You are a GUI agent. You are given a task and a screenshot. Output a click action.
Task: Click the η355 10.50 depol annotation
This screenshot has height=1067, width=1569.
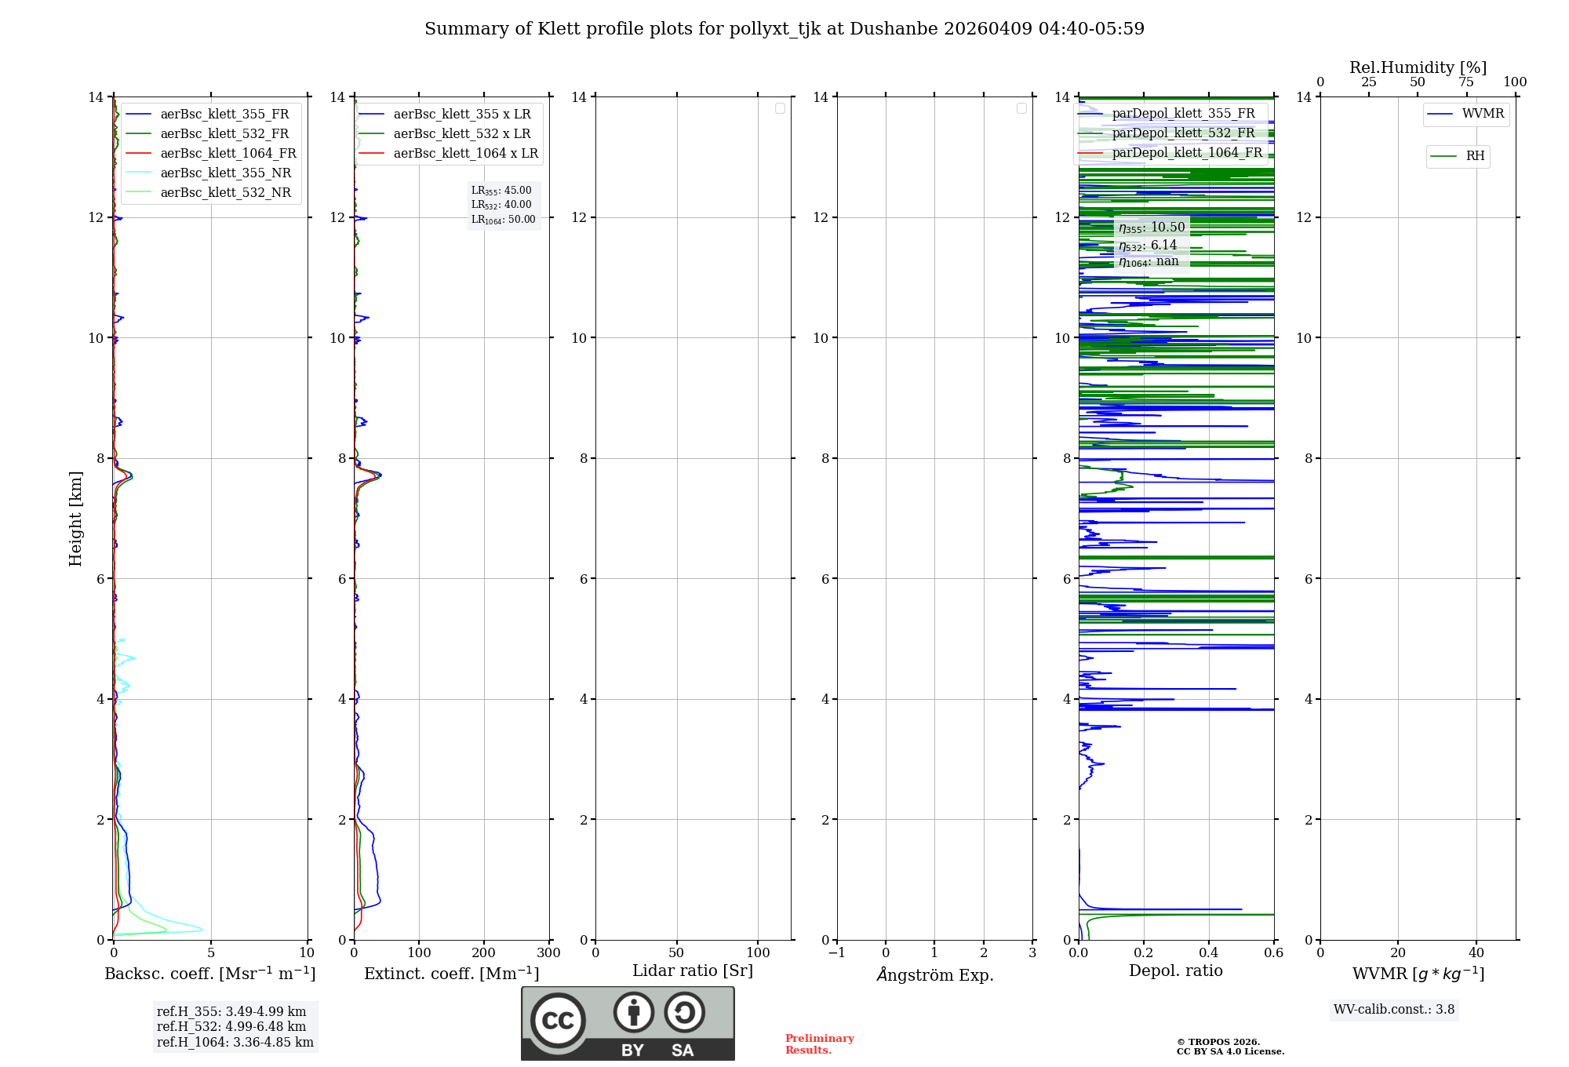(x=1152, y=228)
